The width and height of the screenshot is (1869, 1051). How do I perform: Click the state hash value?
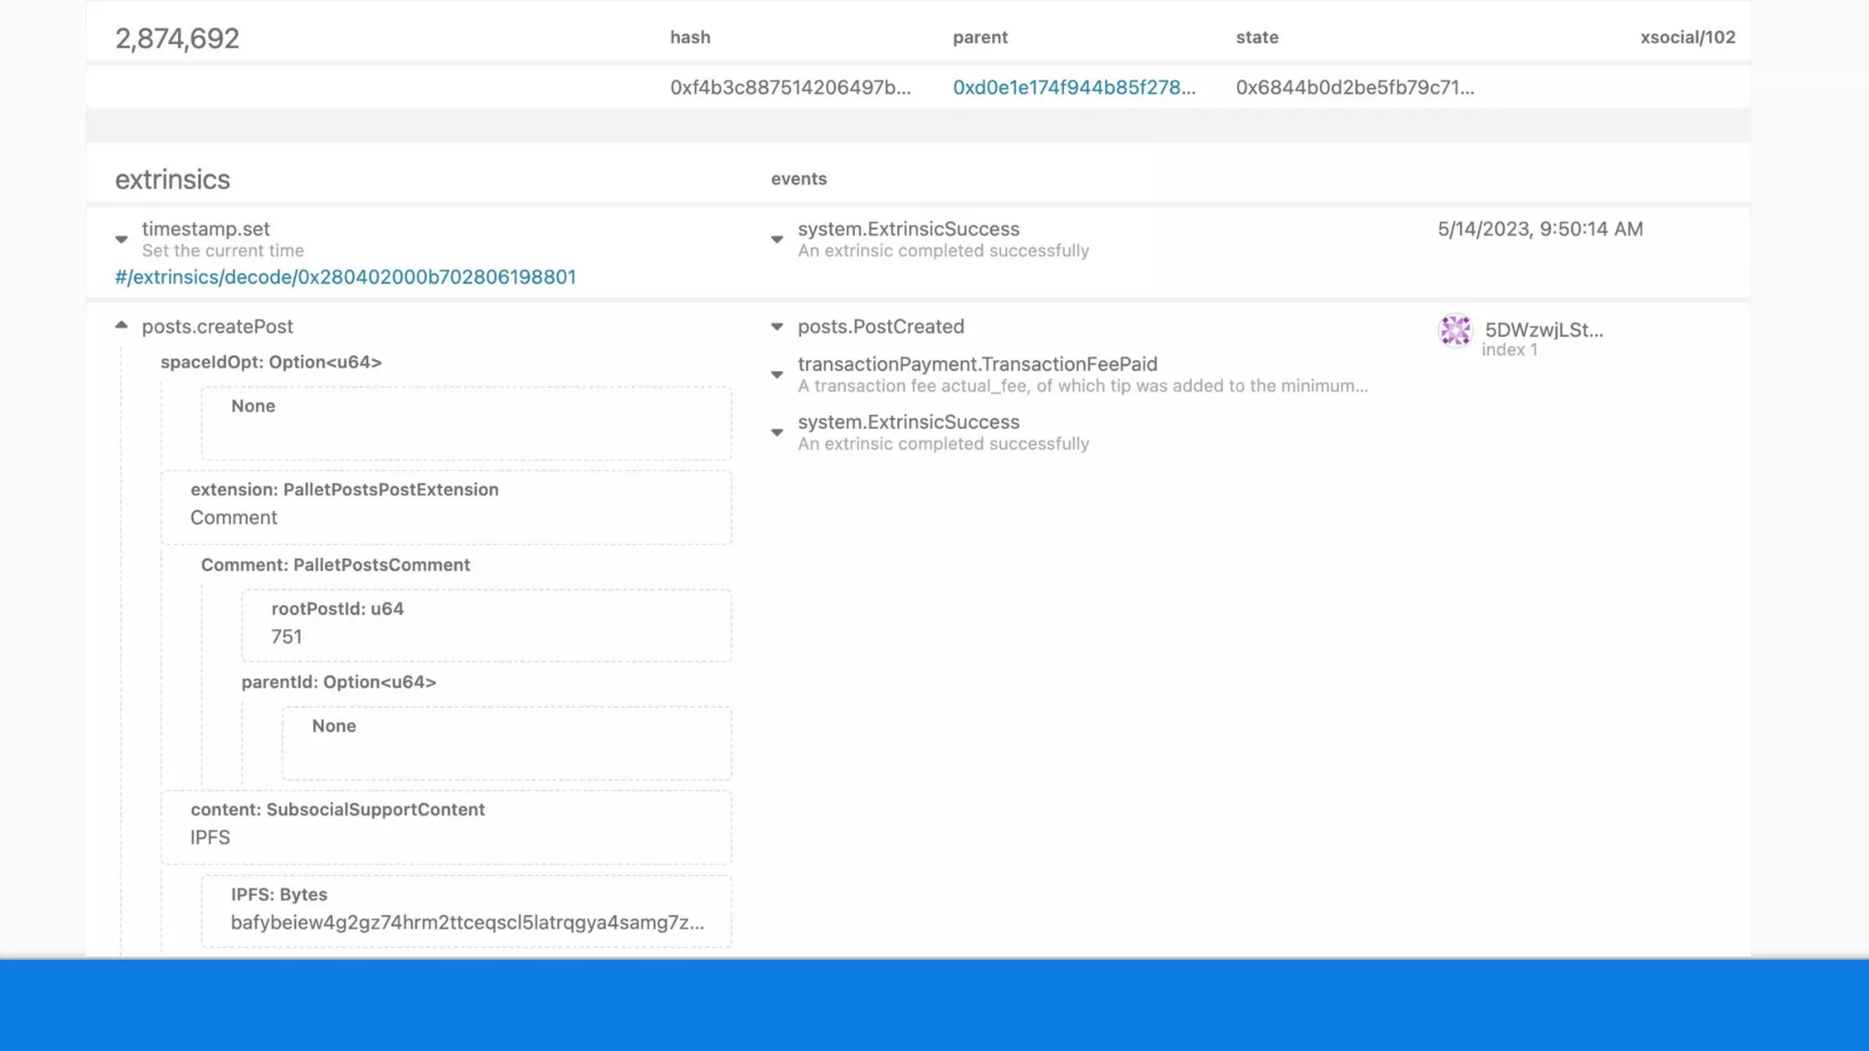pyautogui.click(x=1354, y=88)
